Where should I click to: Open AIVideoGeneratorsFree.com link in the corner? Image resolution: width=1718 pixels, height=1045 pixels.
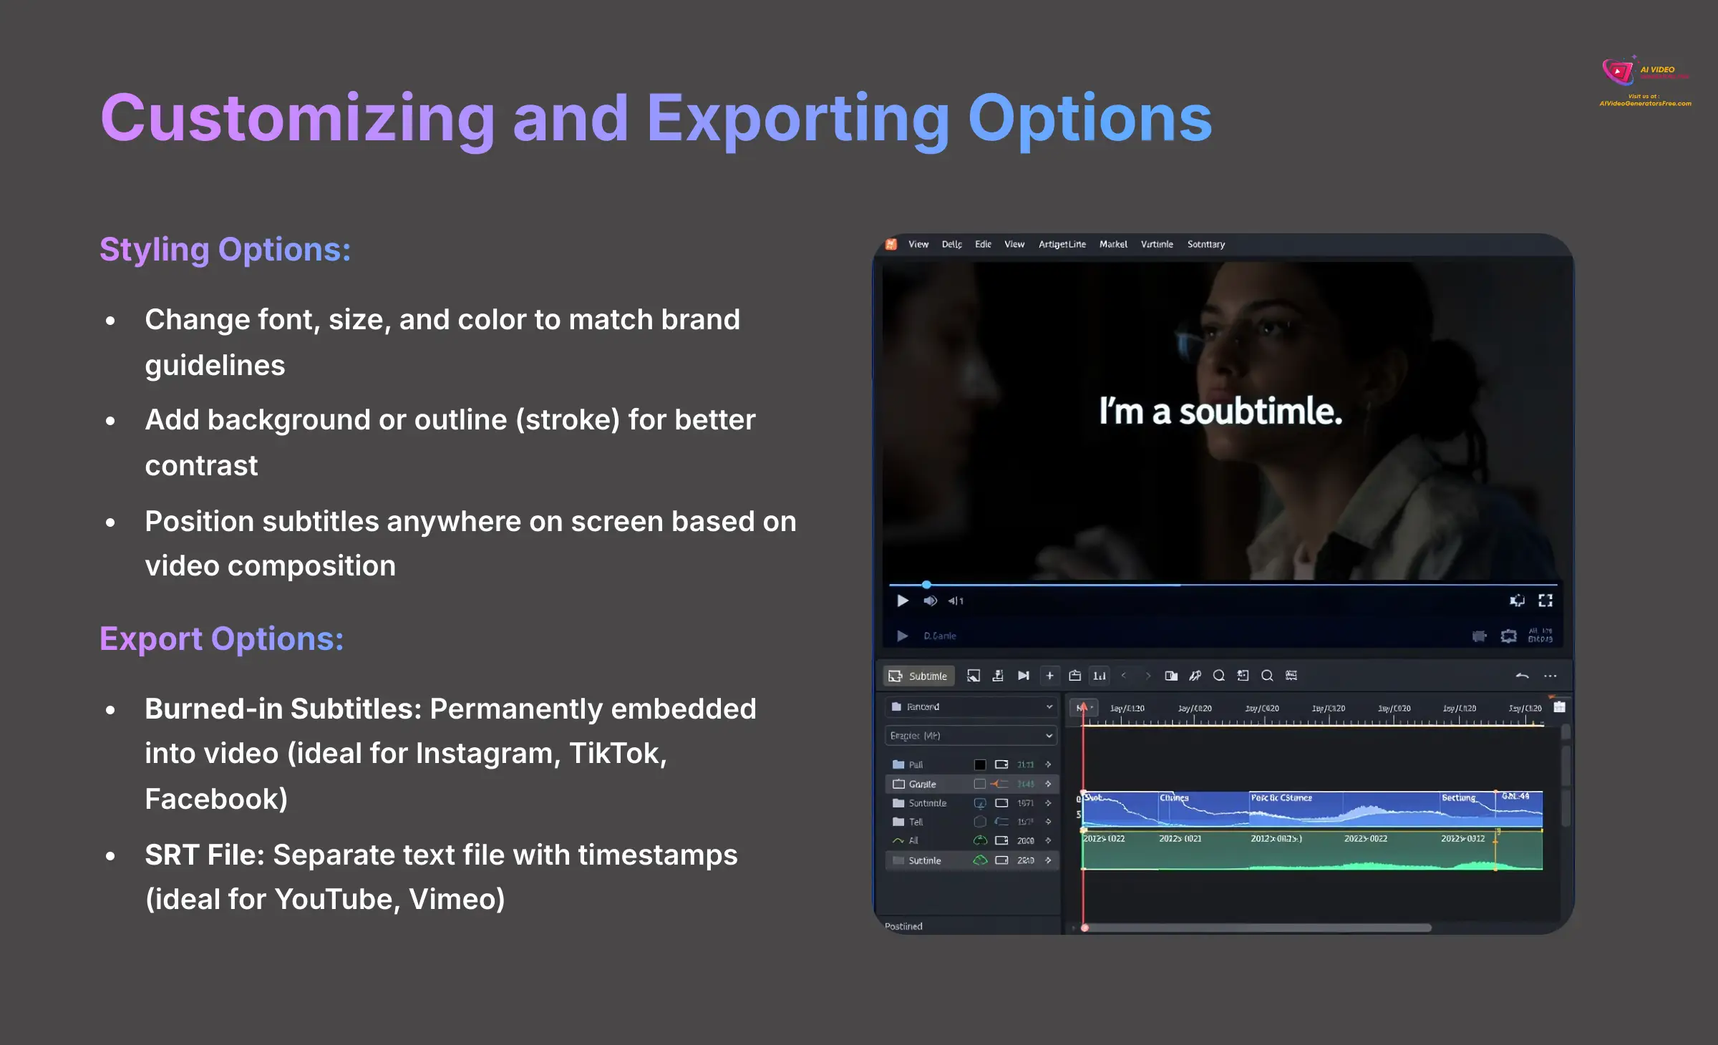pyautogui.click(x=1644, y=103)
